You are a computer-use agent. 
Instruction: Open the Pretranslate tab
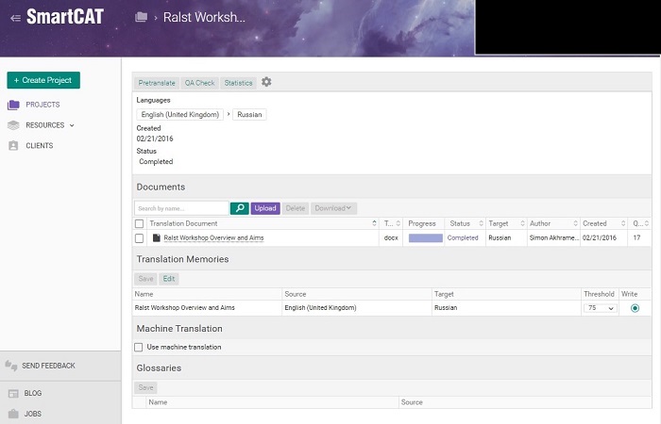coord(157,83)
